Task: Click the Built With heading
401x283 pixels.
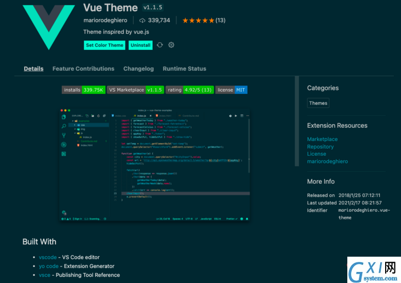Action: [39, 242]
